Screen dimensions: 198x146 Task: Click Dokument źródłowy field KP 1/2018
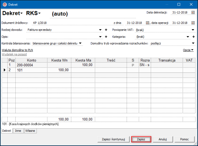[40, 23]
